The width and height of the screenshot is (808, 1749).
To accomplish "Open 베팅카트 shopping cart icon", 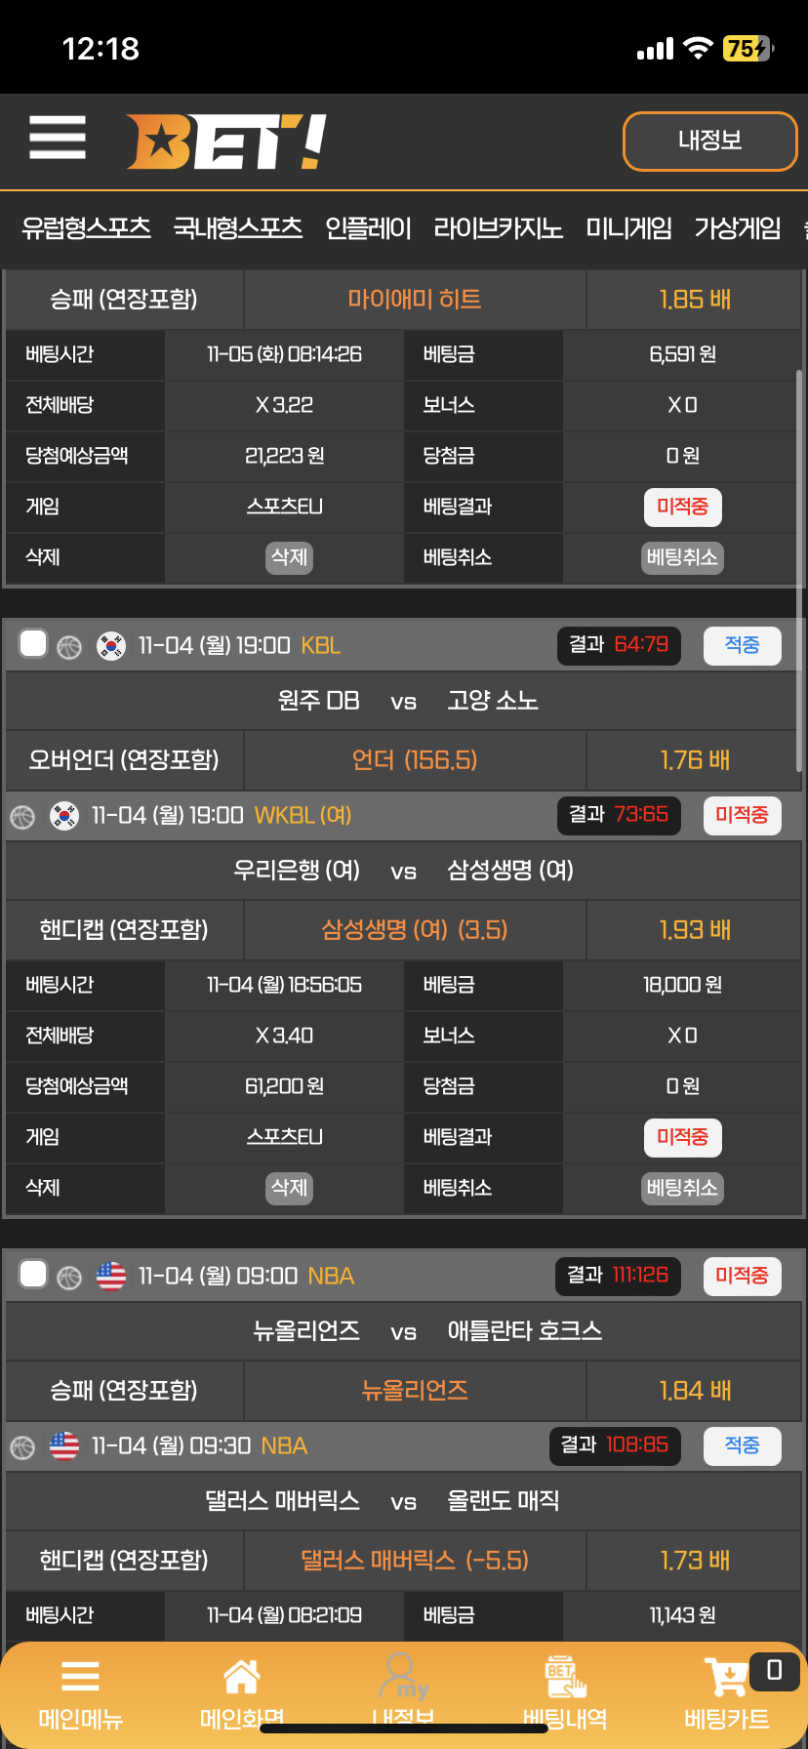I will pos(727,1692).
